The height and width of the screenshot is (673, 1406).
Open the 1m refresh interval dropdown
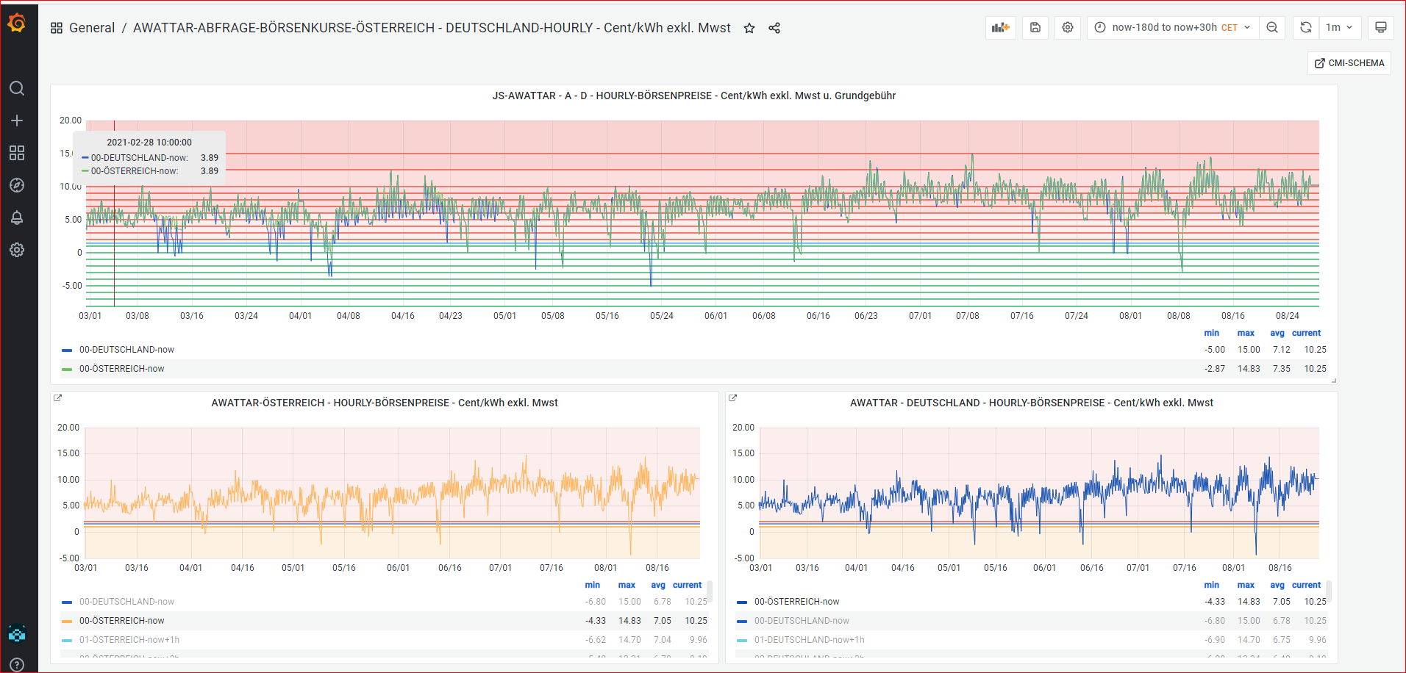click(x=1340, y=27)
